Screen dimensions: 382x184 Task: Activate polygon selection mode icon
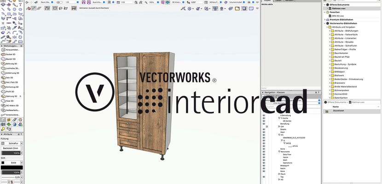(x=65, y=8)
